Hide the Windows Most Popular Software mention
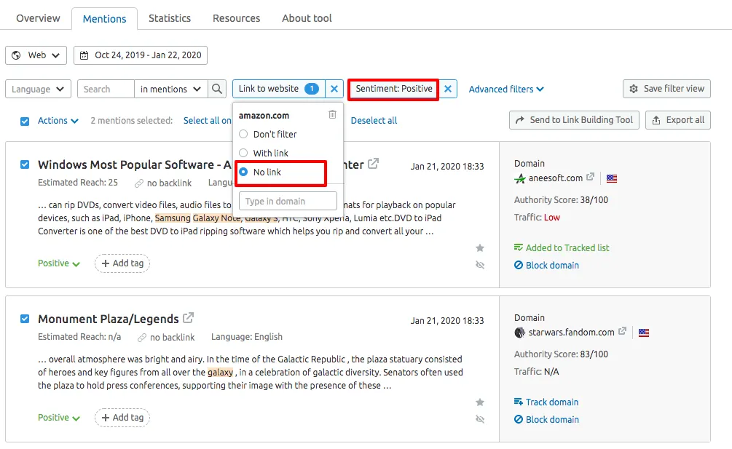 tap(480, 266)
